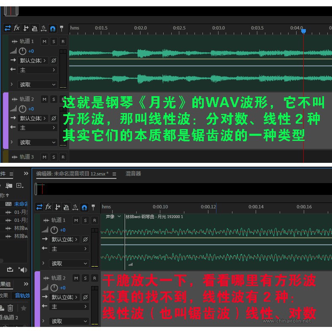Select the 编辑器: 未命名混音项目 12.sesx tab
This screenshot has width=332, height=332.
click(72, 174)
